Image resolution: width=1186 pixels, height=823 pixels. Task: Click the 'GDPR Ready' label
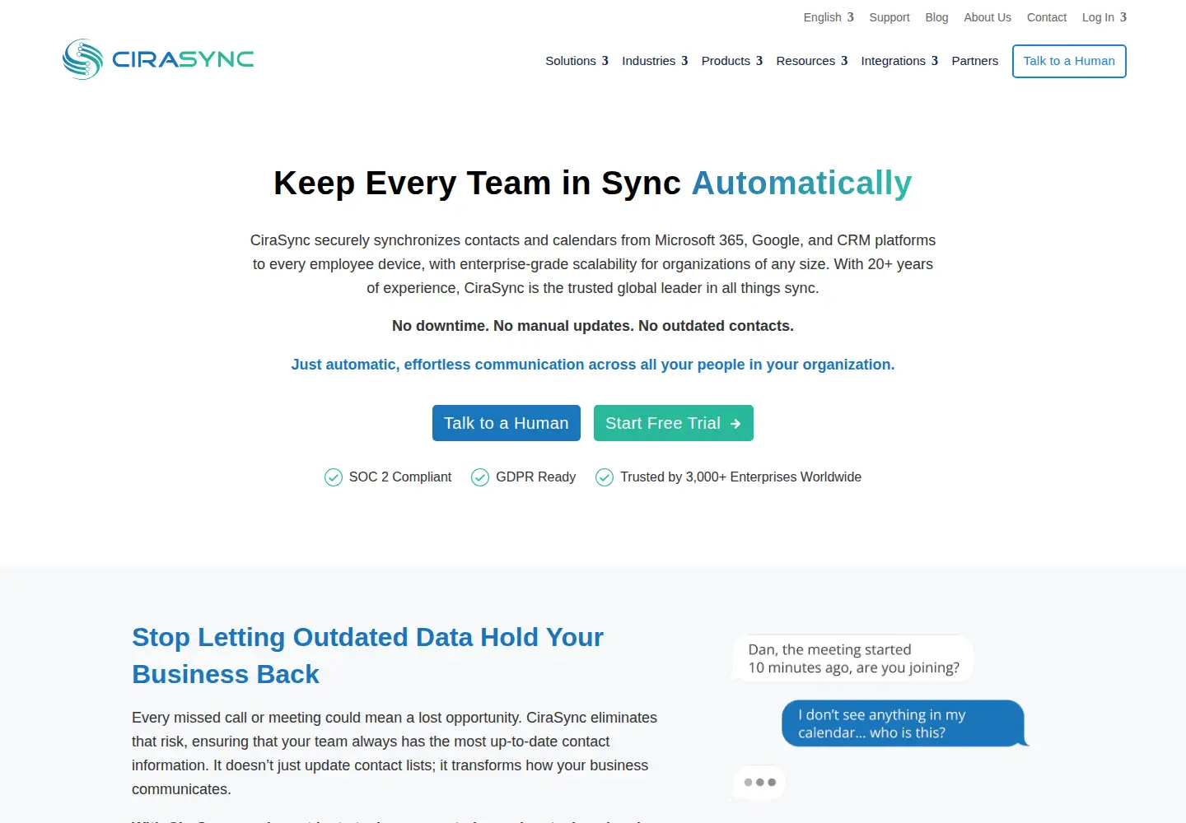[535, 477]
